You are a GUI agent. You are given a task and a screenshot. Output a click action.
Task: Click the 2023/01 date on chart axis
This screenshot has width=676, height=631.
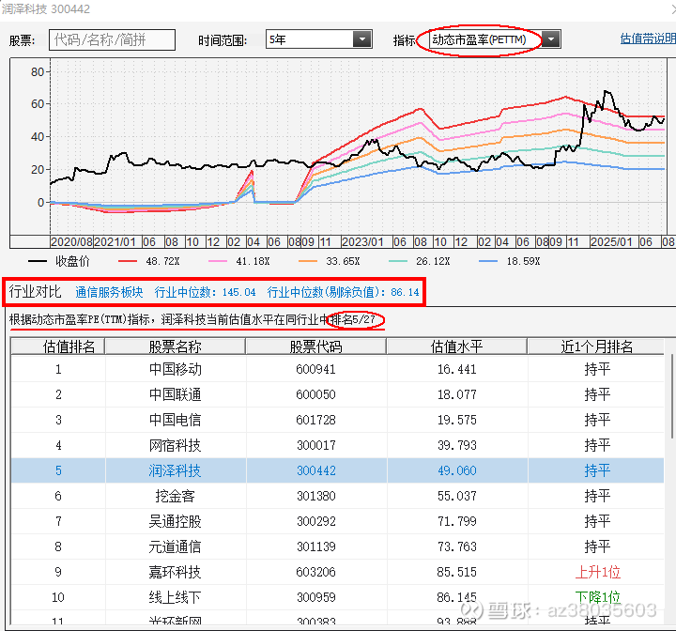(362, 242)
